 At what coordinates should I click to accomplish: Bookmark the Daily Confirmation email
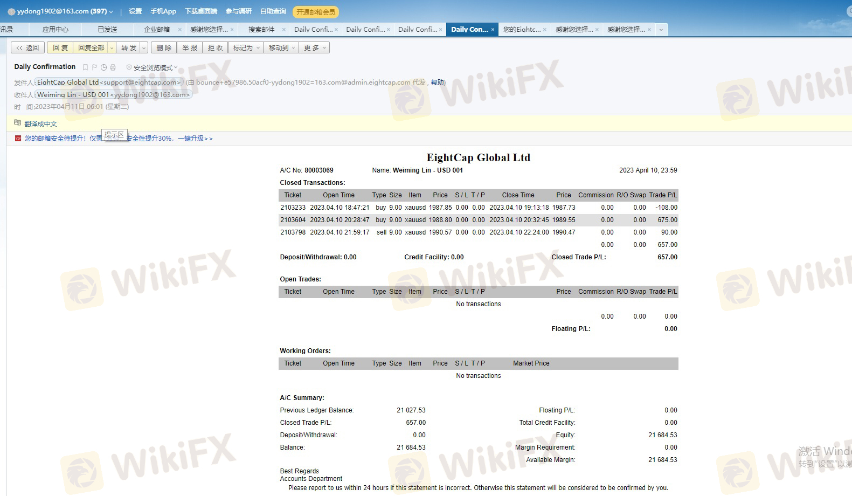point(85,67)
